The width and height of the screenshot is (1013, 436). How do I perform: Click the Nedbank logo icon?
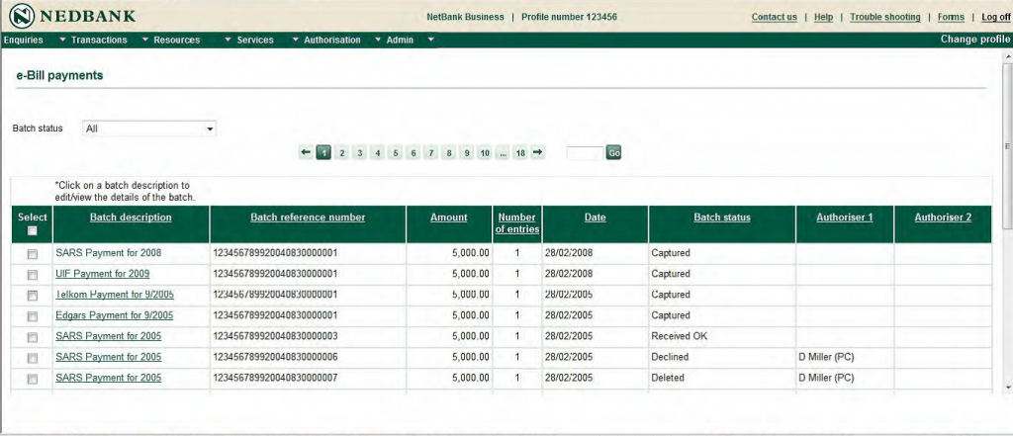click(20, 17)
